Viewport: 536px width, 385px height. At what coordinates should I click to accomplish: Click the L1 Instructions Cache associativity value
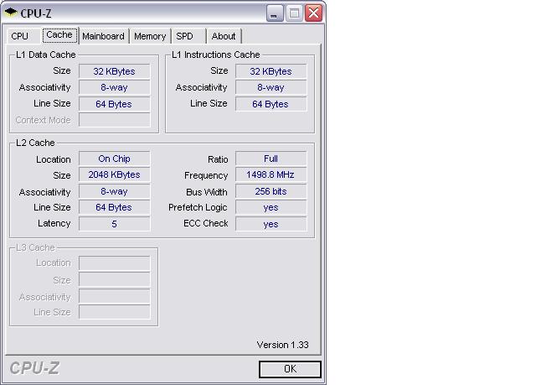[271, 87]
